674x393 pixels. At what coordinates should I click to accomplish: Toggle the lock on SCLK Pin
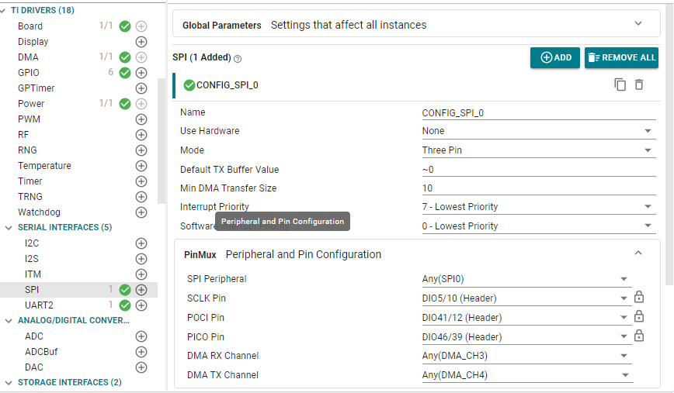639,298
